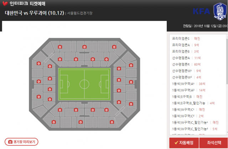Click the Interpark red heart logo

click(5, 4)
